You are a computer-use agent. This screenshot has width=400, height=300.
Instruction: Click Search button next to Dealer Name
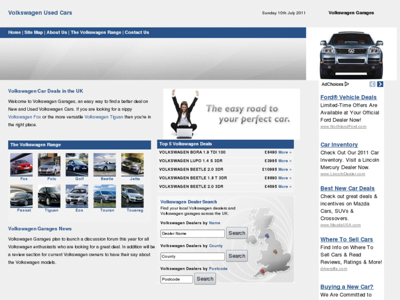point(237,233)
